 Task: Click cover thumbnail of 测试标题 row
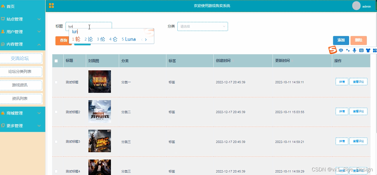pyautogui.click(x=99, y=82)
